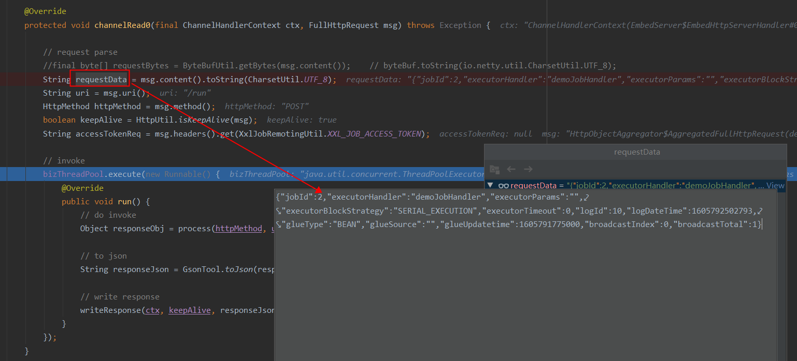
Task: Click the GsonTool.toJson call
Action: click(x=218, y=269)
